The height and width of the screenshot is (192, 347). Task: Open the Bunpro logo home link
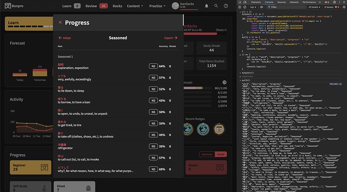[x=14, y=6]
